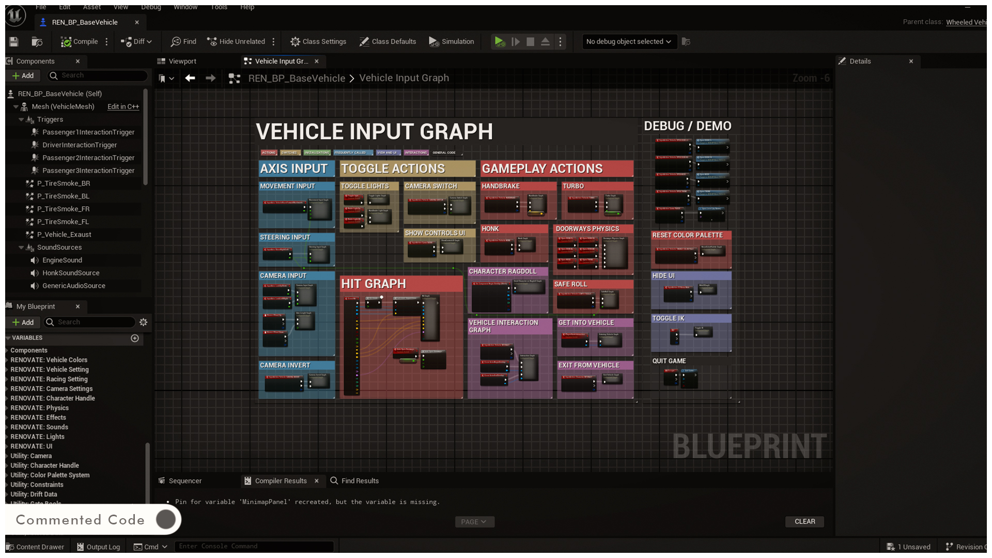Click the Enter Console Command field

point(254,546)
